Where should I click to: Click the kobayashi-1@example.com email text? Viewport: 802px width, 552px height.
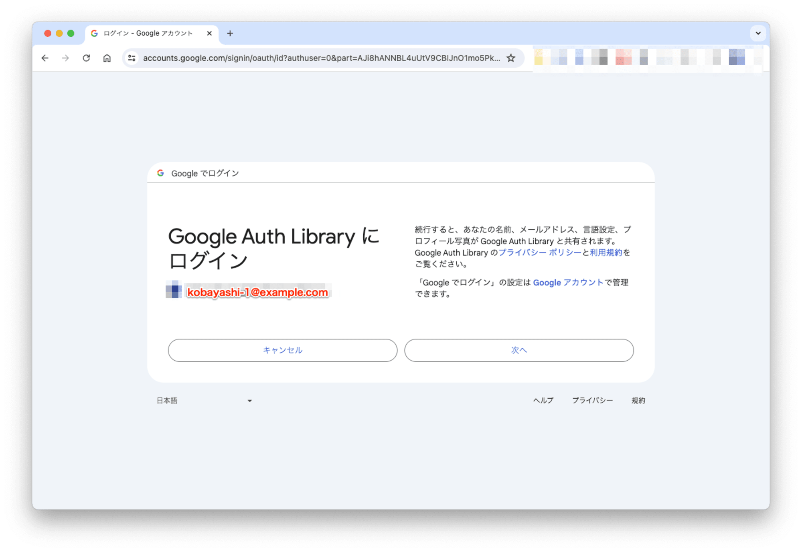pos(257,292)
